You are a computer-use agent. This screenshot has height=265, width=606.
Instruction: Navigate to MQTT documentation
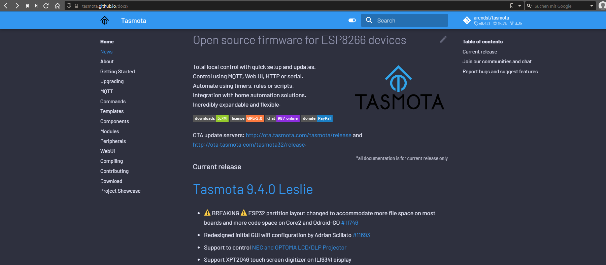click(107, 91)
